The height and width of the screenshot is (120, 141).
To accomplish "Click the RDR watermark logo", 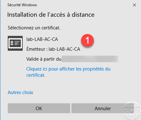I will point(132,111).
